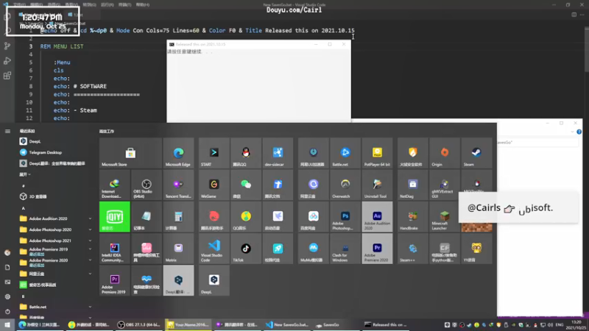Open PotPlayer 64 bit tile
589x331 pixels.
pyautogui.click(x=377, y=153)
